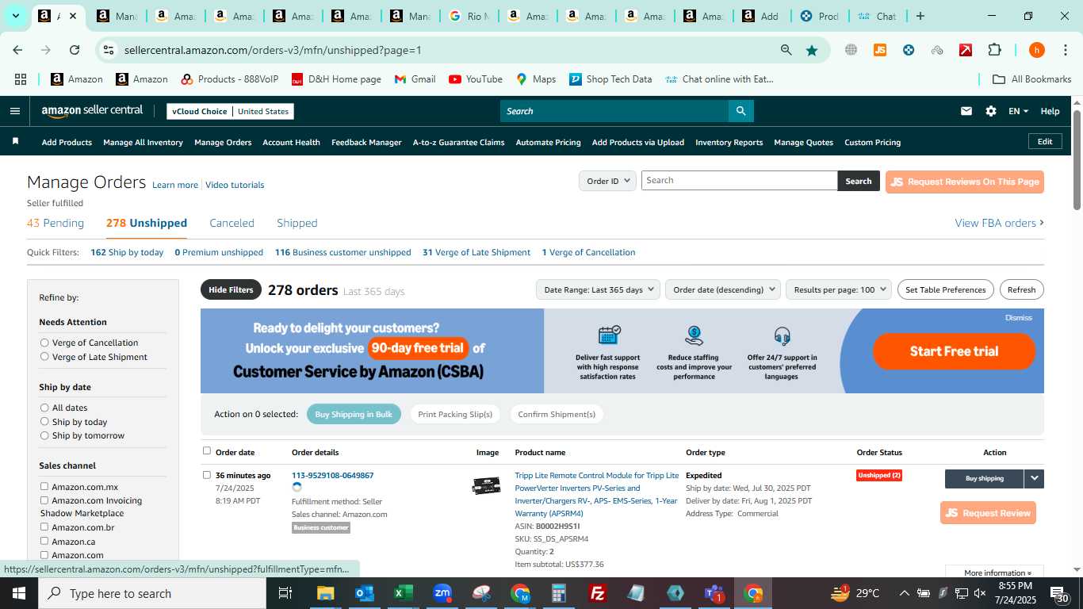Click Set Table Preferences
Image resolution: width=1083 pixels, height=609 pixels.
pos(946,289)
